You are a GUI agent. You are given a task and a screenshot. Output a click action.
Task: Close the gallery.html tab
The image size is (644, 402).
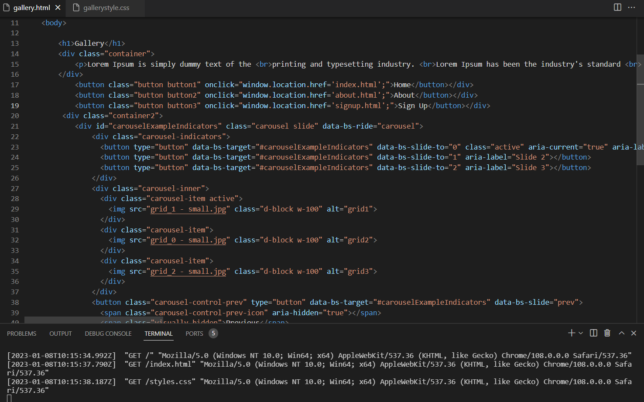(x=58, y=8)
